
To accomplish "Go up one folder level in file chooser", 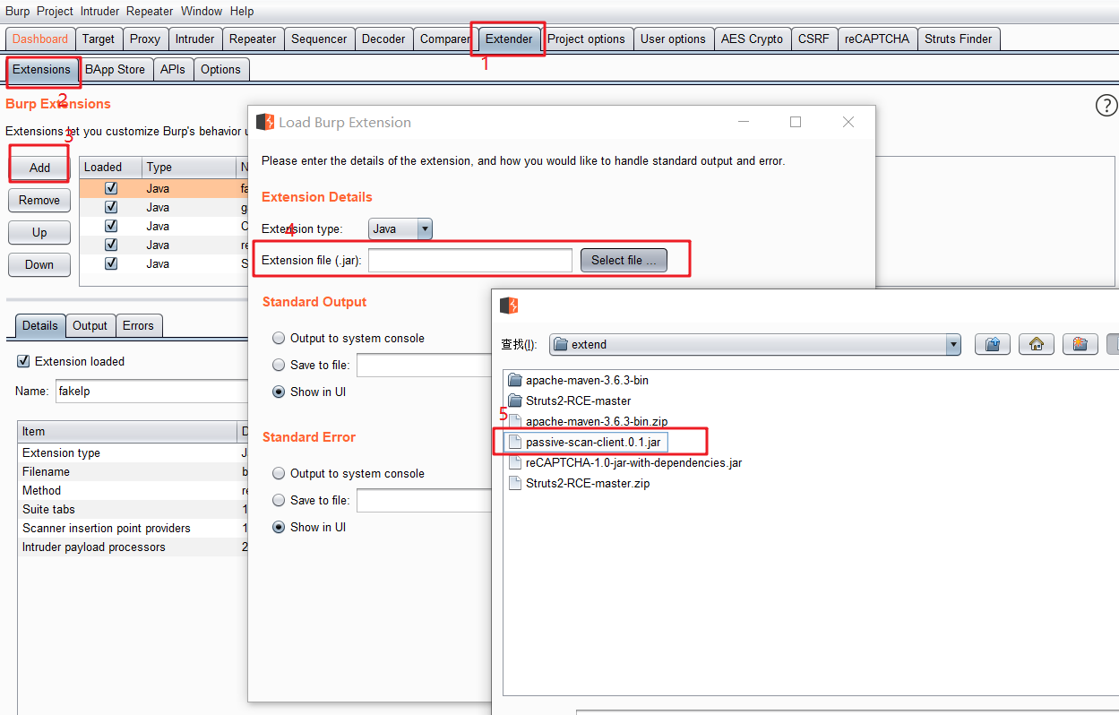I will coord(992,344).
